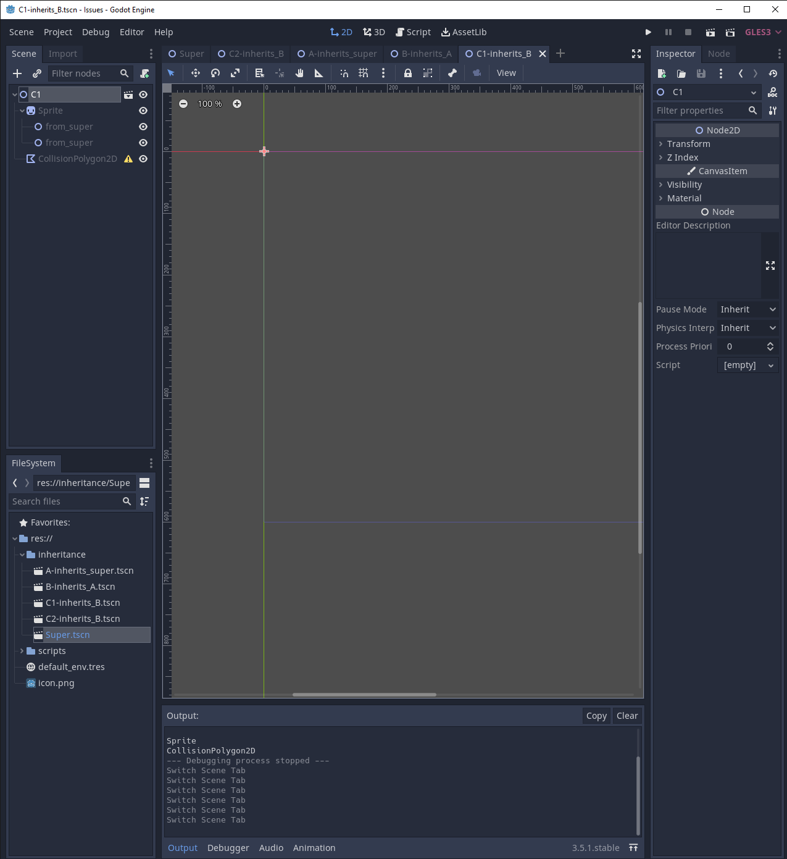Zoom out the 2D viewport
This screenshot has height=859, width=787.
click(183, 104)
